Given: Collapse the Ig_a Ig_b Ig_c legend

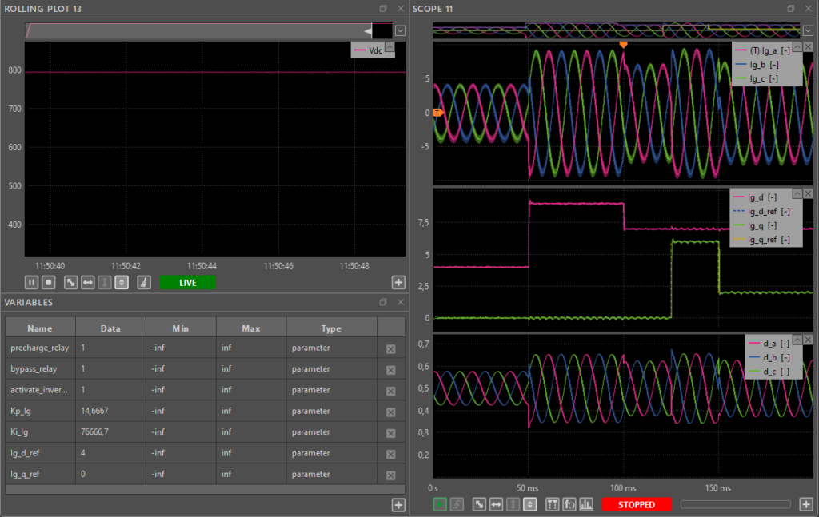Looking at the screenshot, I should [796, 49].
